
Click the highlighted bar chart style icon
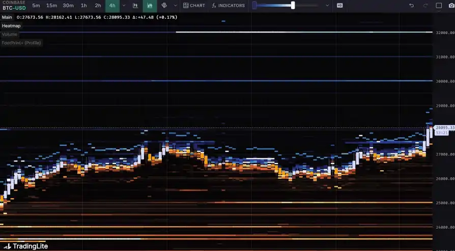[150, 6]
